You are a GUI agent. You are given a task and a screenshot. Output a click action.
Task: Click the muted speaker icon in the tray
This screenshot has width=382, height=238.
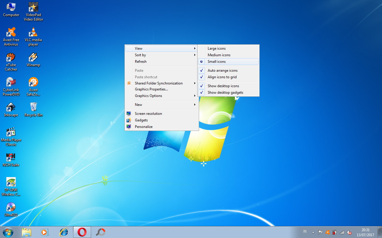[x=349, y=232]
